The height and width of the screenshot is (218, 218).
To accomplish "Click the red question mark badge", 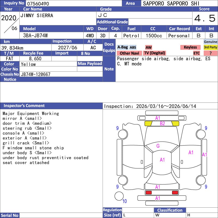I will click(210, 53).
